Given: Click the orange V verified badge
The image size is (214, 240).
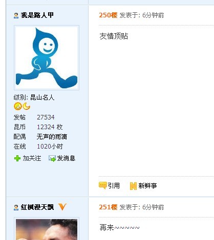Looking at the screenshot, I should pyautogui.click(x=62, y=207).
